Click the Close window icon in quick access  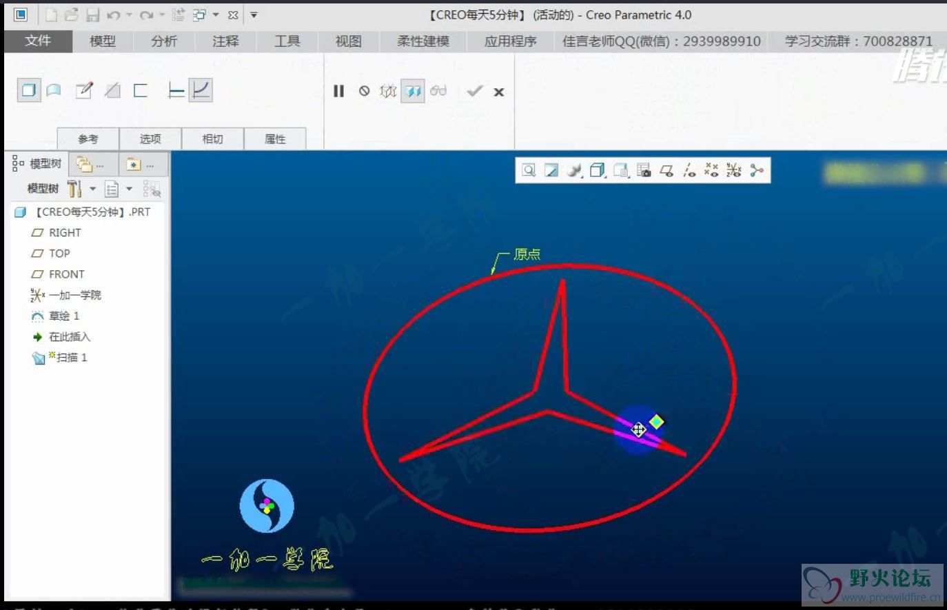pyautogui.click(x=233, y=14)
